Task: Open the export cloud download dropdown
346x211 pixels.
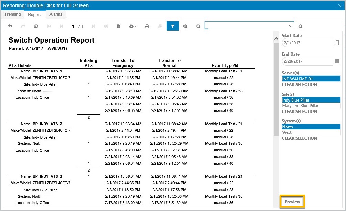Action: (133, 26)
